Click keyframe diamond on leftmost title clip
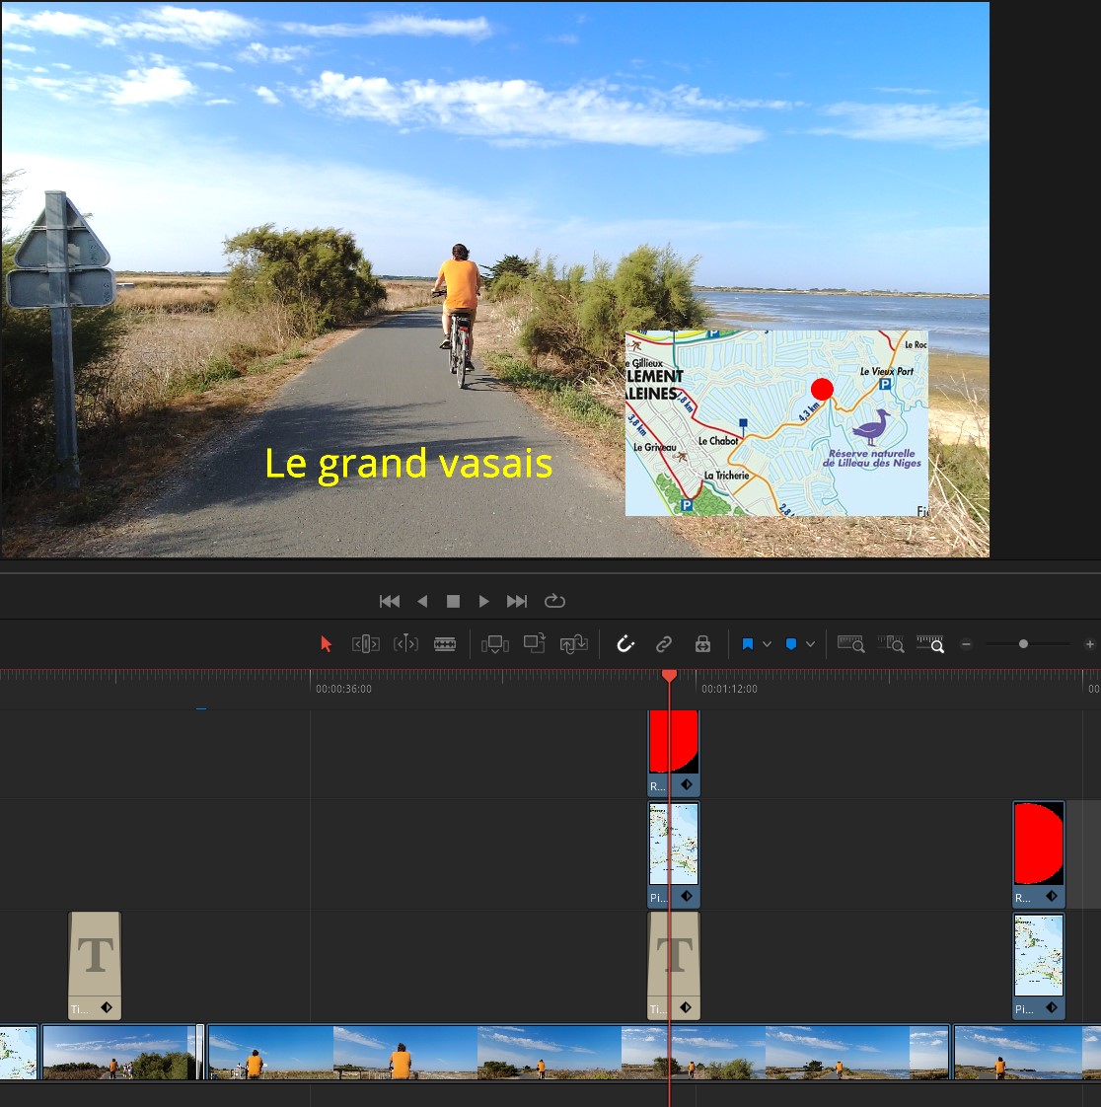This screenshot has width=1101, height=1107. coord(107,1007)
